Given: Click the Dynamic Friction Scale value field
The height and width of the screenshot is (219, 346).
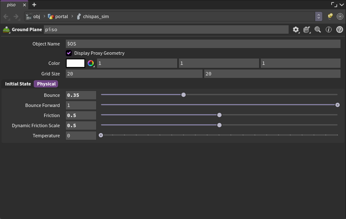Looking at the screenshot, I should [81, 126].
